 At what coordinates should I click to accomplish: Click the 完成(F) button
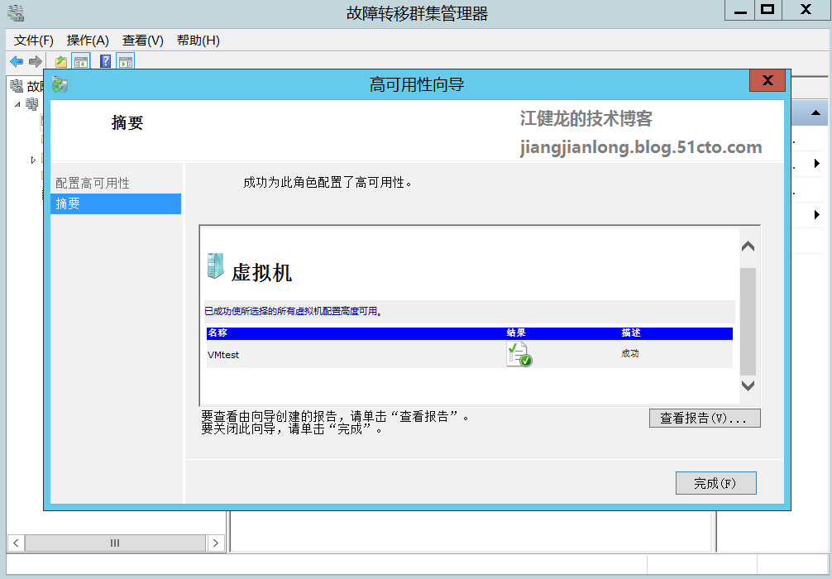pyautogui.click(x=715, y=483)
